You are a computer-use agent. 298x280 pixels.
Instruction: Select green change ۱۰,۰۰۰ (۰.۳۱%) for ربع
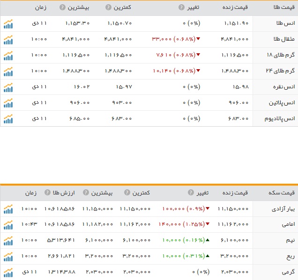coord(186,256)
